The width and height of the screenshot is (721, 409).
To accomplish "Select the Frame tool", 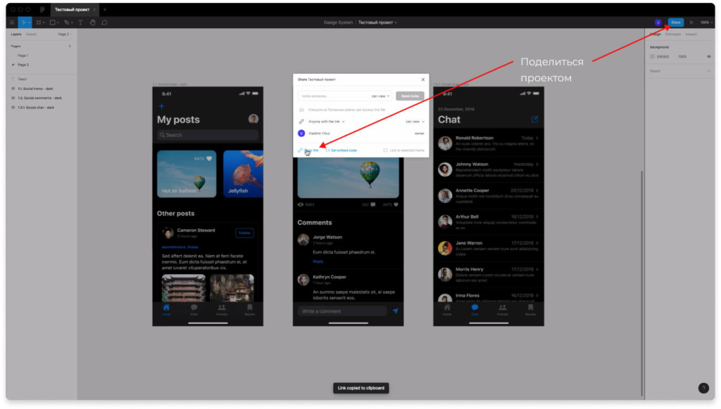I will [x=39, y=22].
